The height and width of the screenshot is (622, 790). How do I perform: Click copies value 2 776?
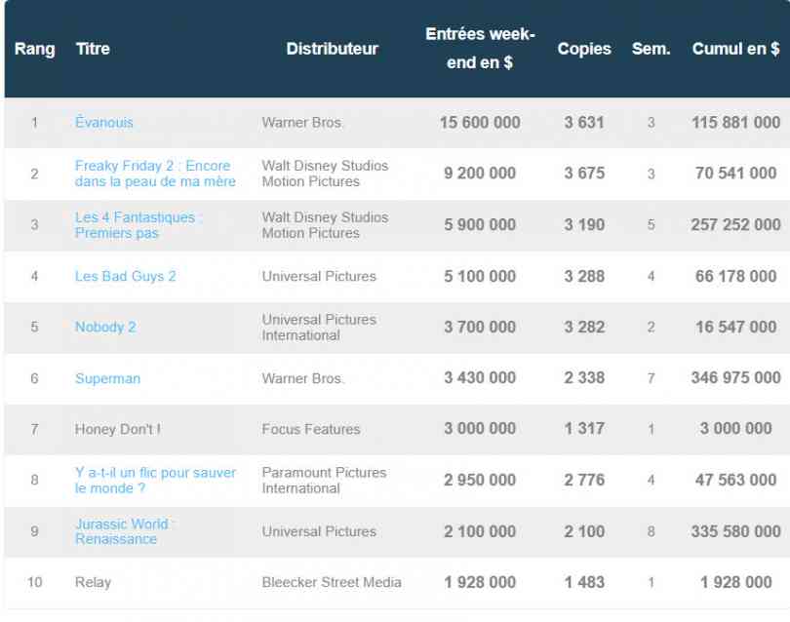pyautogui.click(x=584, y=480)
